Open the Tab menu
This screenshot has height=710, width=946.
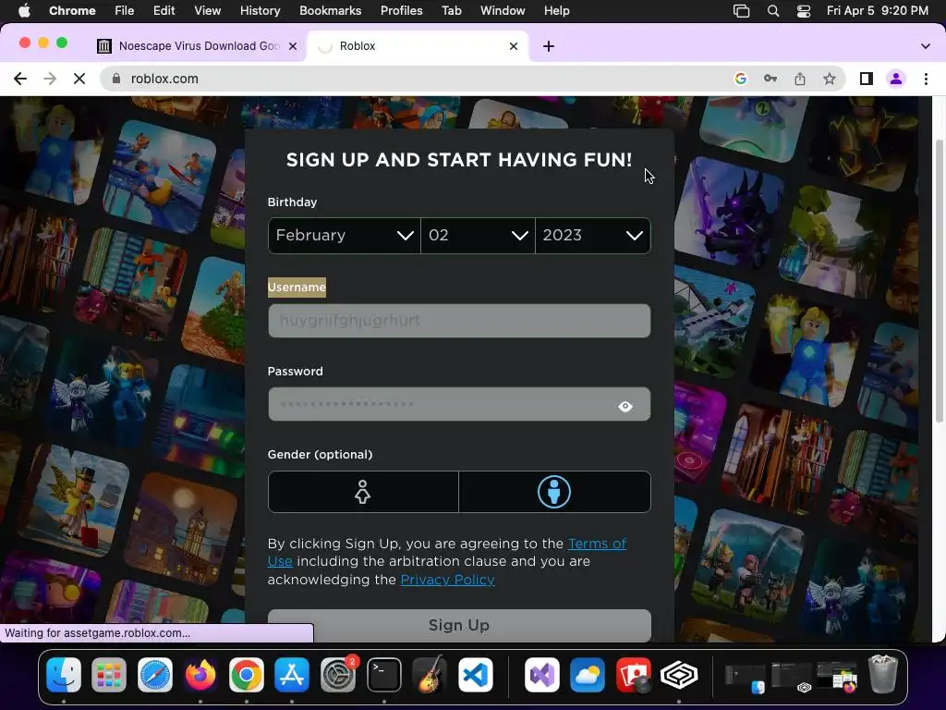click(451, 10)
